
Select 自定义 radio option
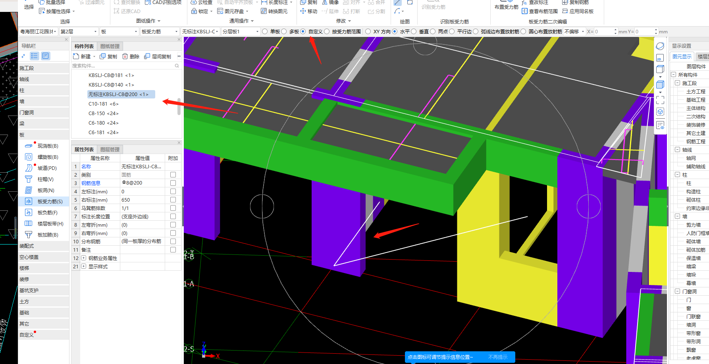[303, 31]
